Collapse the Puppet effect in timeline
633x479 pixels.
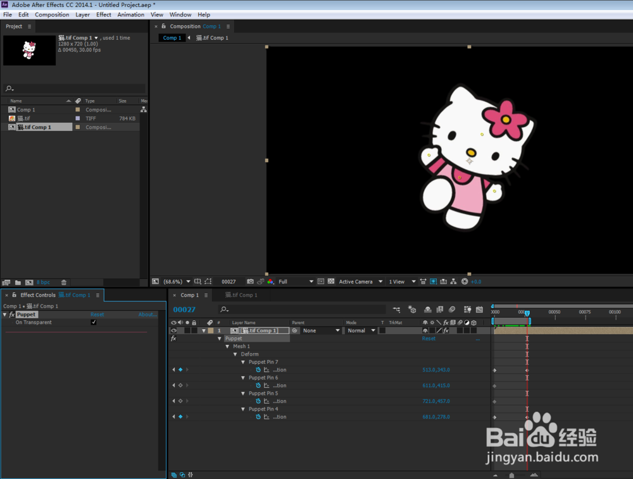tap(220, 339)
